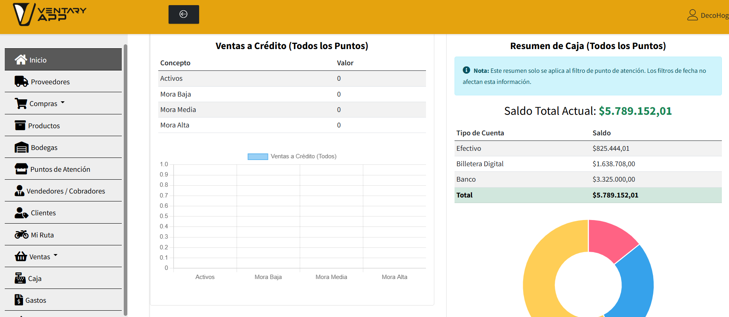Click the invoice icon for Gastos
This screenshot has width=729, height=317.
19,300
